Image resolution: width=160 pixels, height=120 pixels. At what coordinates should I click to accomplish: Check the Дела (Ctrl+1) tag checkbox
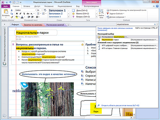point(74,11)
